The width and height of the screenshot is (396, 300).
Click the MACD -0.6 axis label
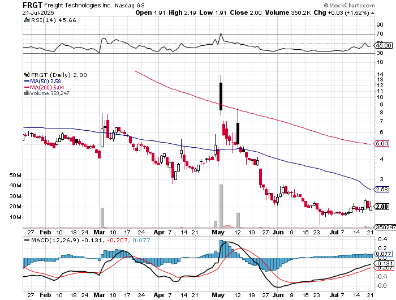click(381, 286)
